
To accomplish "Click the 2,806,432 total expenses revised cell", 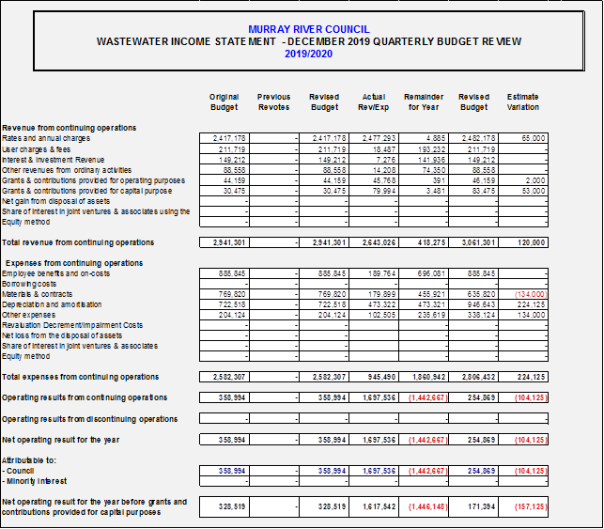I will point(473,377).
